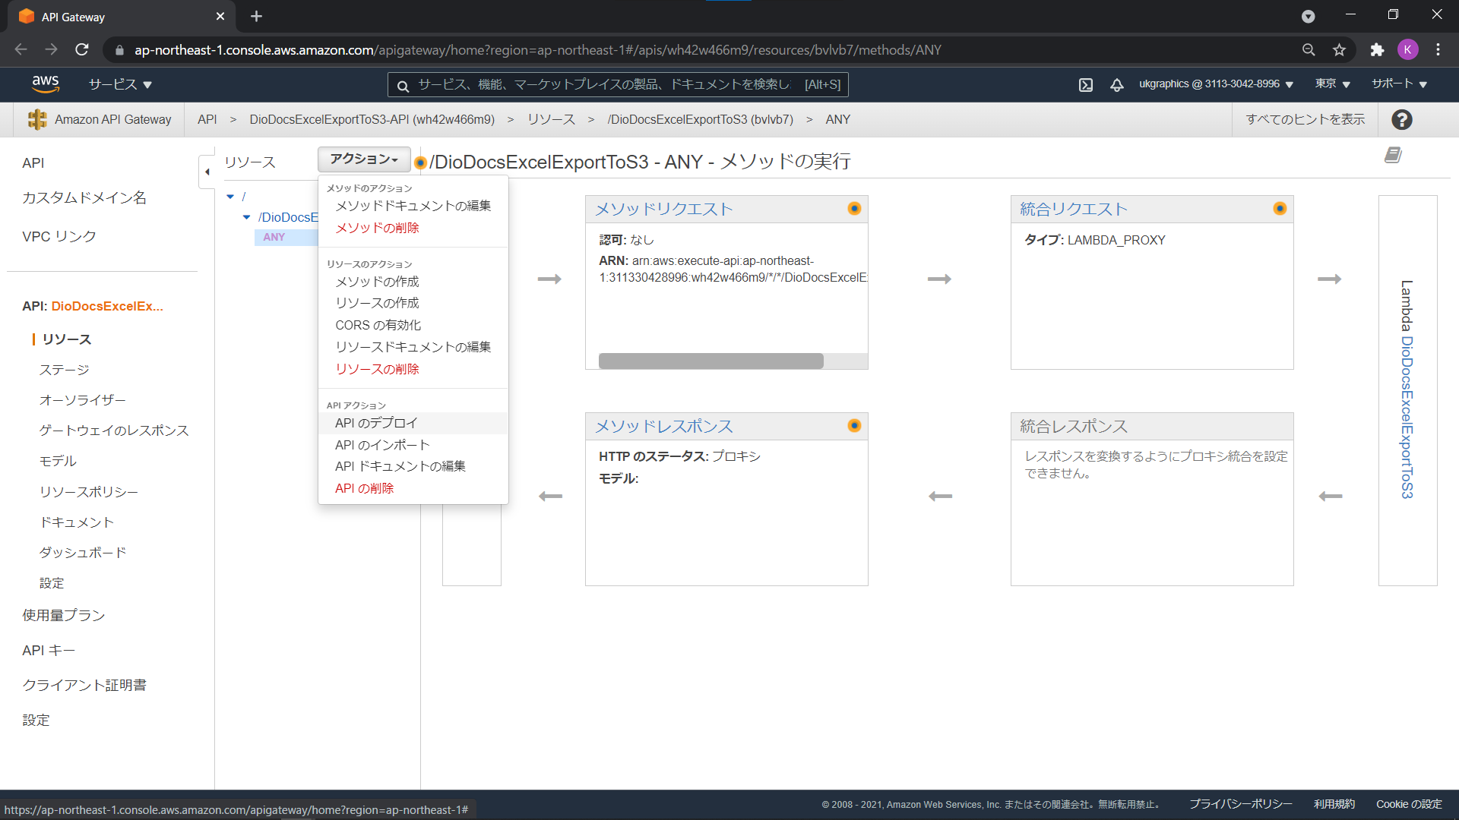Open メソッドレスポンス settings link
Viewport: 1459px width, 820px height.
click(664, 427)
